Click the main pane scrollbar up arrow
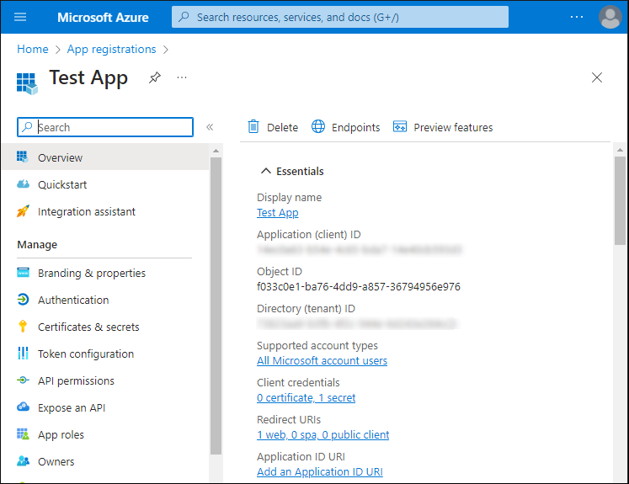Screen dimensions: 629x484 tap(620, 150)
